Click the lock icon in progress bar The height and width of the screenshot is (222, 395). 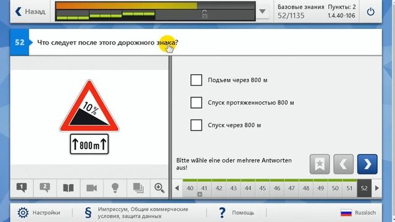204,15
